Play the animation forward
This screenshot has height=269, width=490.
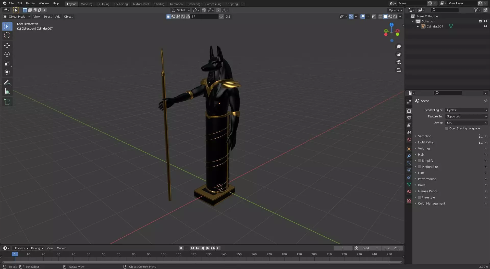coord(208,248)
